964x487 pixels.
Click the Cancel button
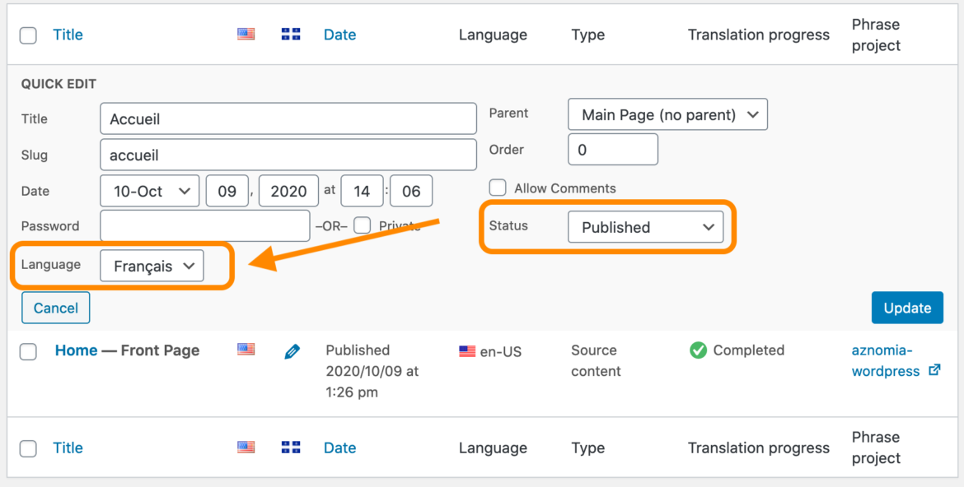pyautogui.click(x=55, y=307)
